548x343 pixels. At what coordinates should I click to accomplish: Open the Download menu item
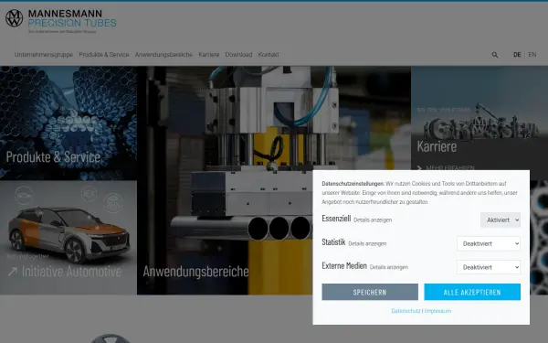[238, 55]
